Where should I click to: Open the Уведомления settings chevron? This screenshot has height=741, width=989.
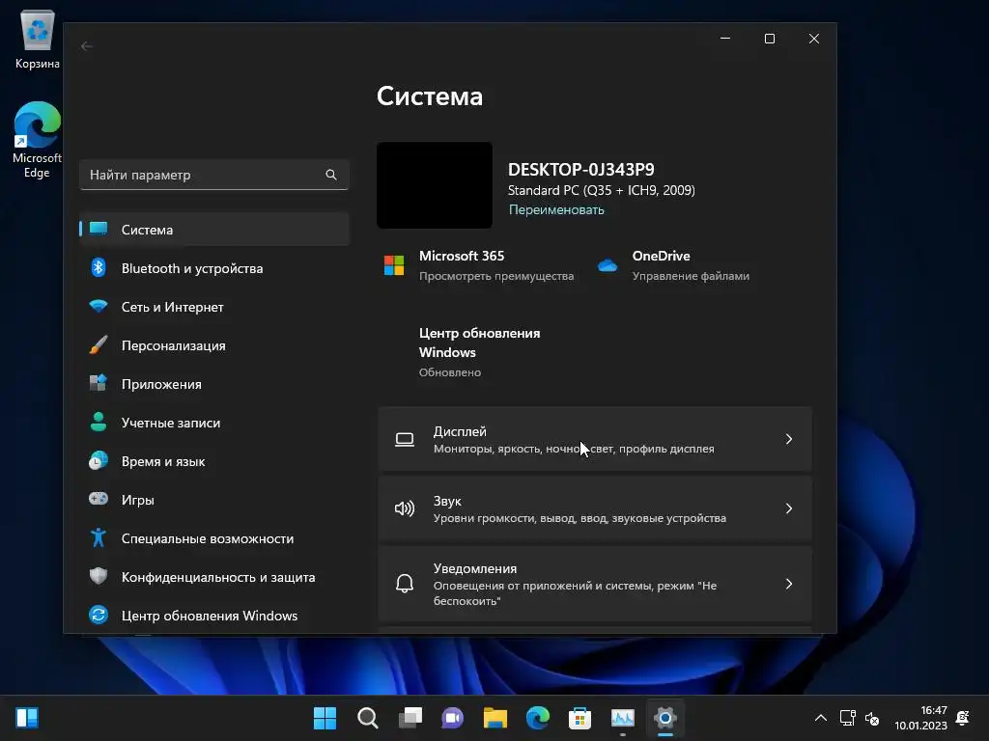pyautogui.click(x=789, y=584)
